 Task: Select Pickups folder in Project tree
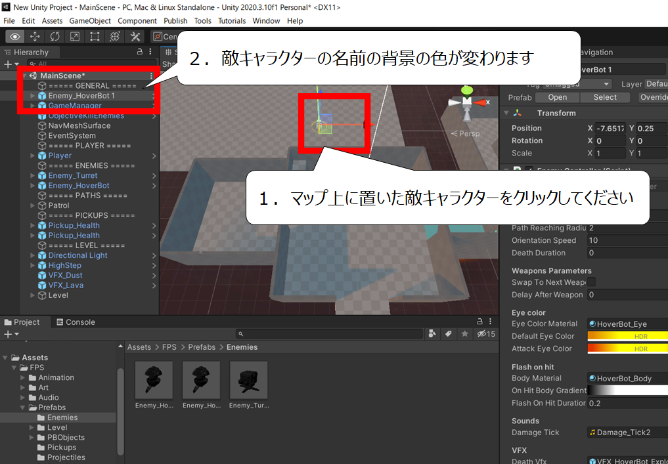click(x=61, y=448)
